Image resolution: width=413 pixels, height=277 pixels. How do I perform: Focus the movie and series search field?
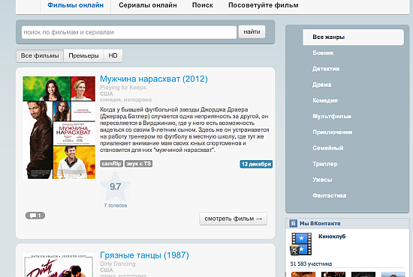click(129, 32)
